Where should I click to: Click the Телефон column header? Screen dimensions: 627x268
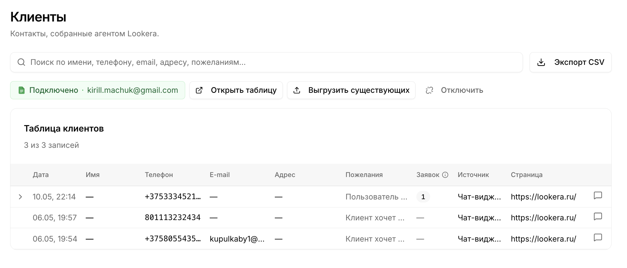click(159, 175)
